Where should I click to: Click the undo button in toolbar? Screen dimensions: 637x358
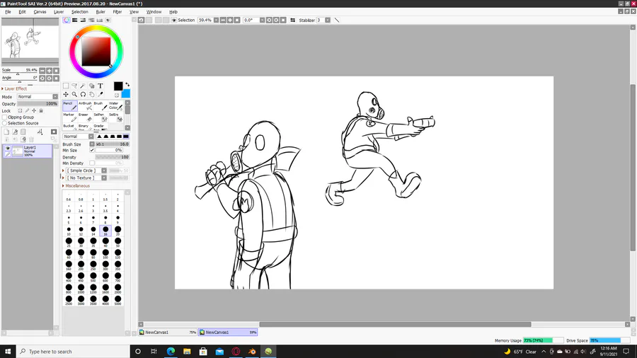pyautogui.click(x=141, y=20)
